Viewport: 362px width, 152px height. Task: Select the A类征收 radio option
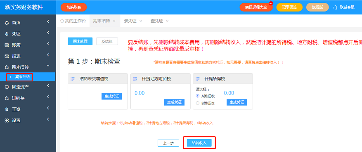point(197,96)
